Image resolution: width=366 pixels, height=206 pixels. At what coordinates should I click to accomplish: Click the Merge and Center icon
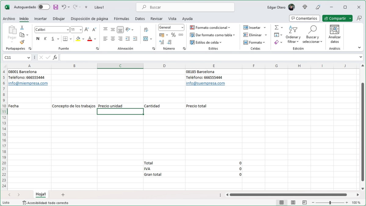tap(145, 39)
